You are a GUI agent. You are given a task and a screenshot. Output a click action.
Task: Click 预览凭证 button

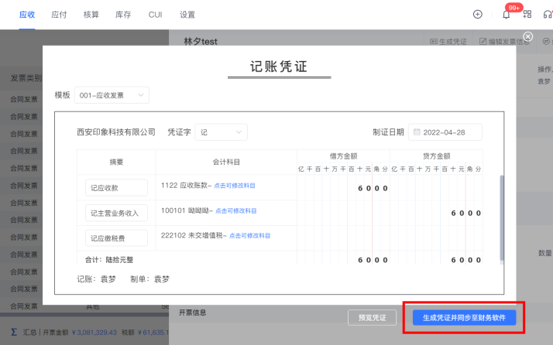[373, 317]
